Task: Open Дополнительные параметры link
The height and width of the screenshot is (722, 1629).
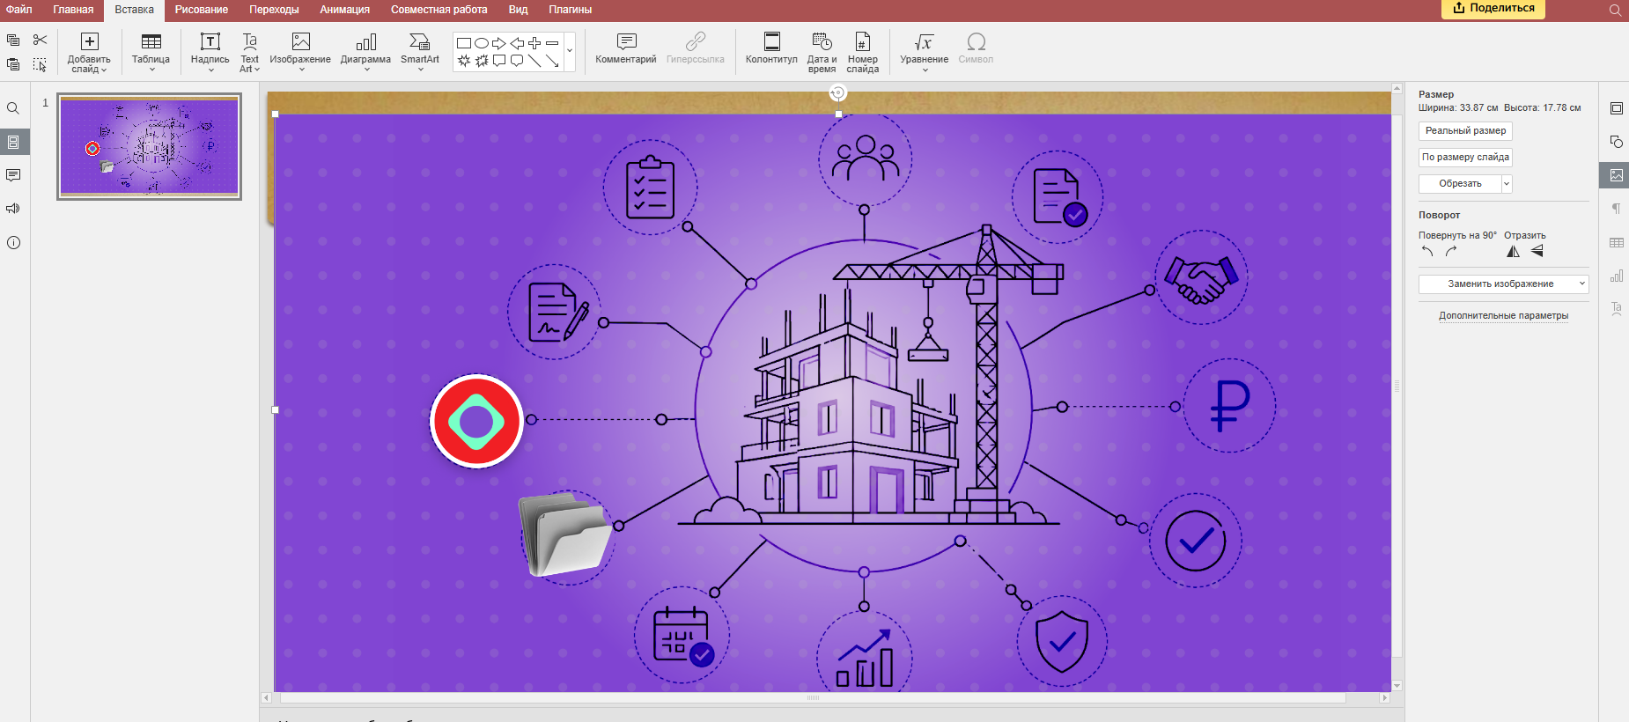Action: point(1503,315)
